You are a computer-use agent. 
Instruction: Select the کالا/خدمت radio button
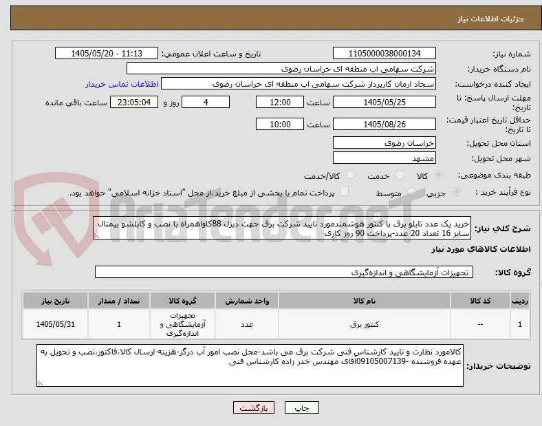(x=351, y=175)
